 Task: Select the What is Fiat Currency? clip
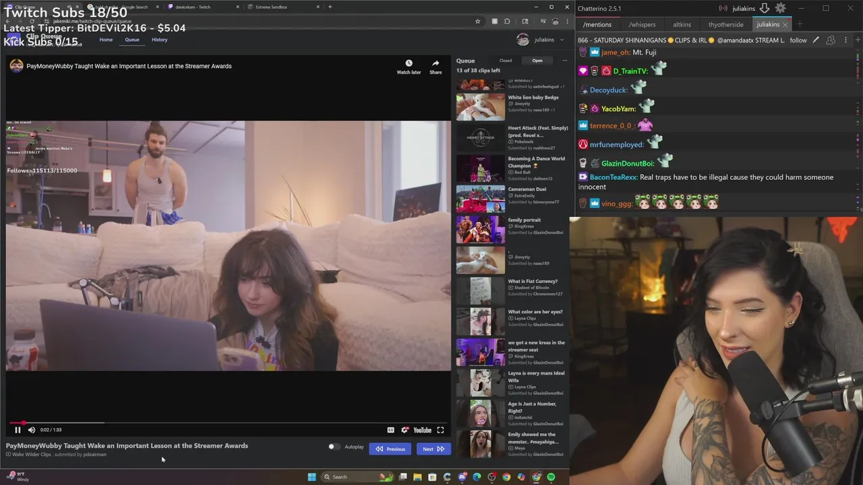511,290
